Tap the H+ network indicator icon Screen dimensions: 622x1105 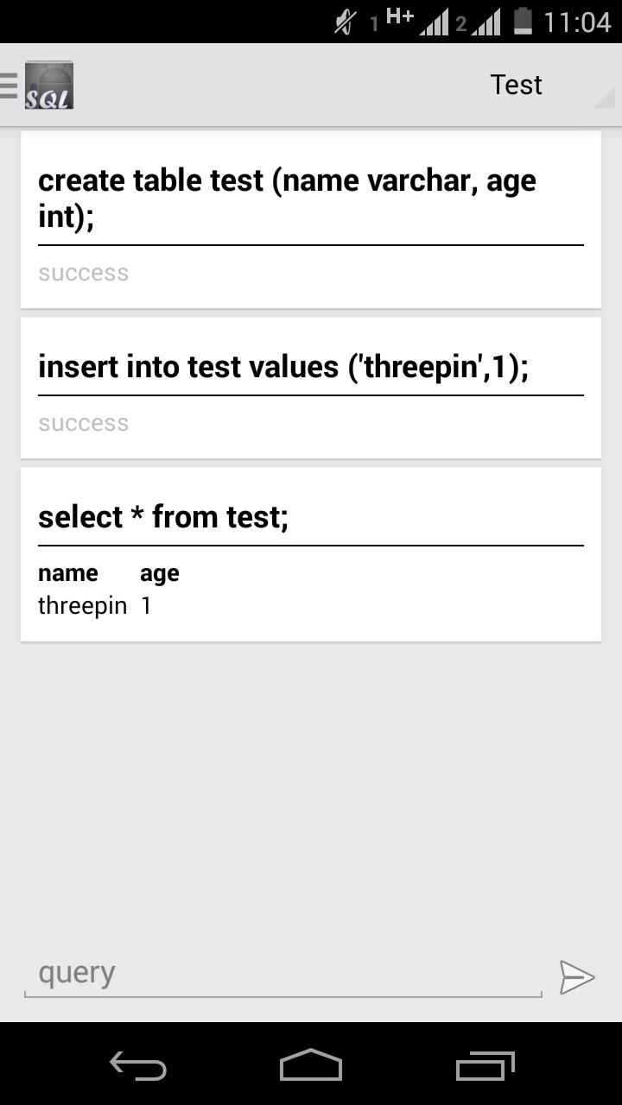pyautogui.click(x=398, y=16)
